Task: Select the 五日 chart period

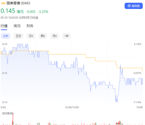Action: 18,36
